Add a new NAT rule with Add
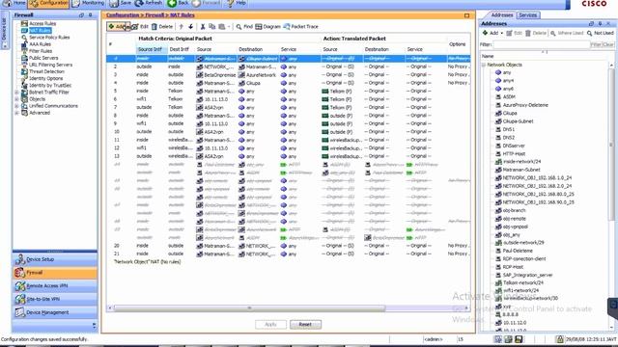 click(x=118, y=26)
